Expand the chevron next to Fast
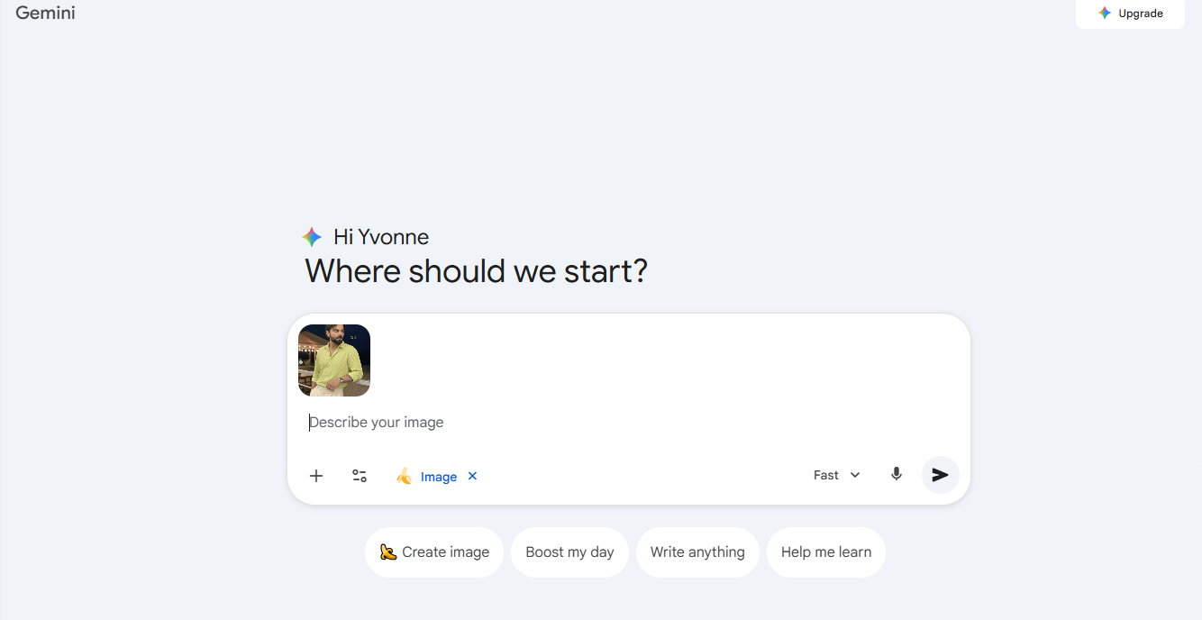The height and width of the screenshot is (620, 1202). pos(854,474)
